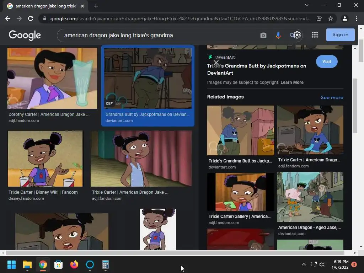Screen dimensions: 364x273
Task: Go to the Google logo homepage
Action: pyautogui.click(x=25, y=35)
